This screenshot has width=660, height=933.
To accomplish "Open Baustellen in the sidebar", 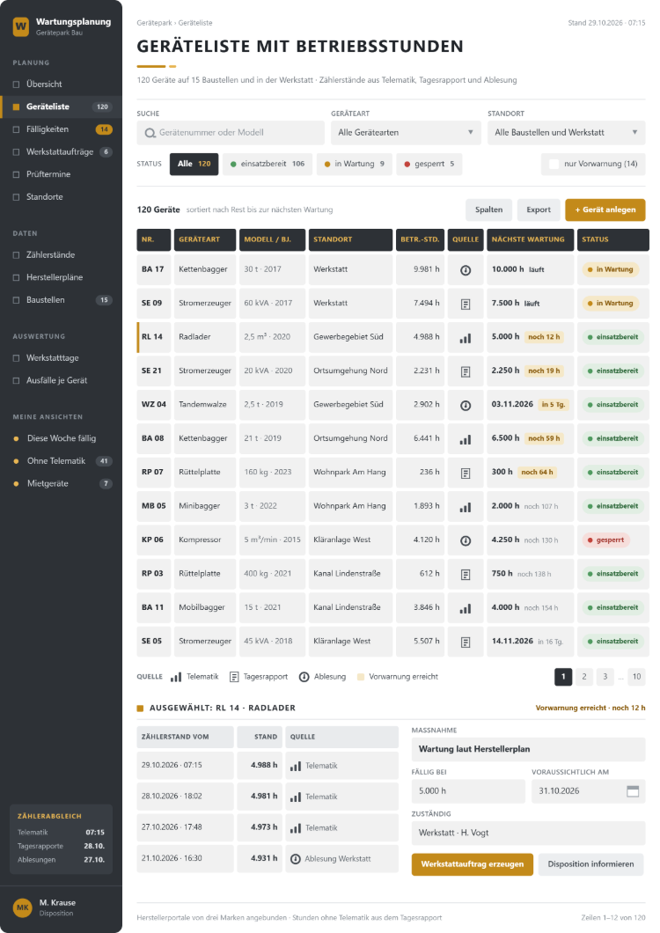I will (61, 300).
